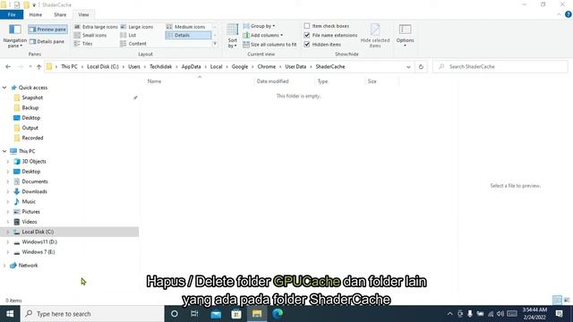Open the Add columns dropdown
The image size is (573, 322).
pyautogui.click(x=263, y=35)
